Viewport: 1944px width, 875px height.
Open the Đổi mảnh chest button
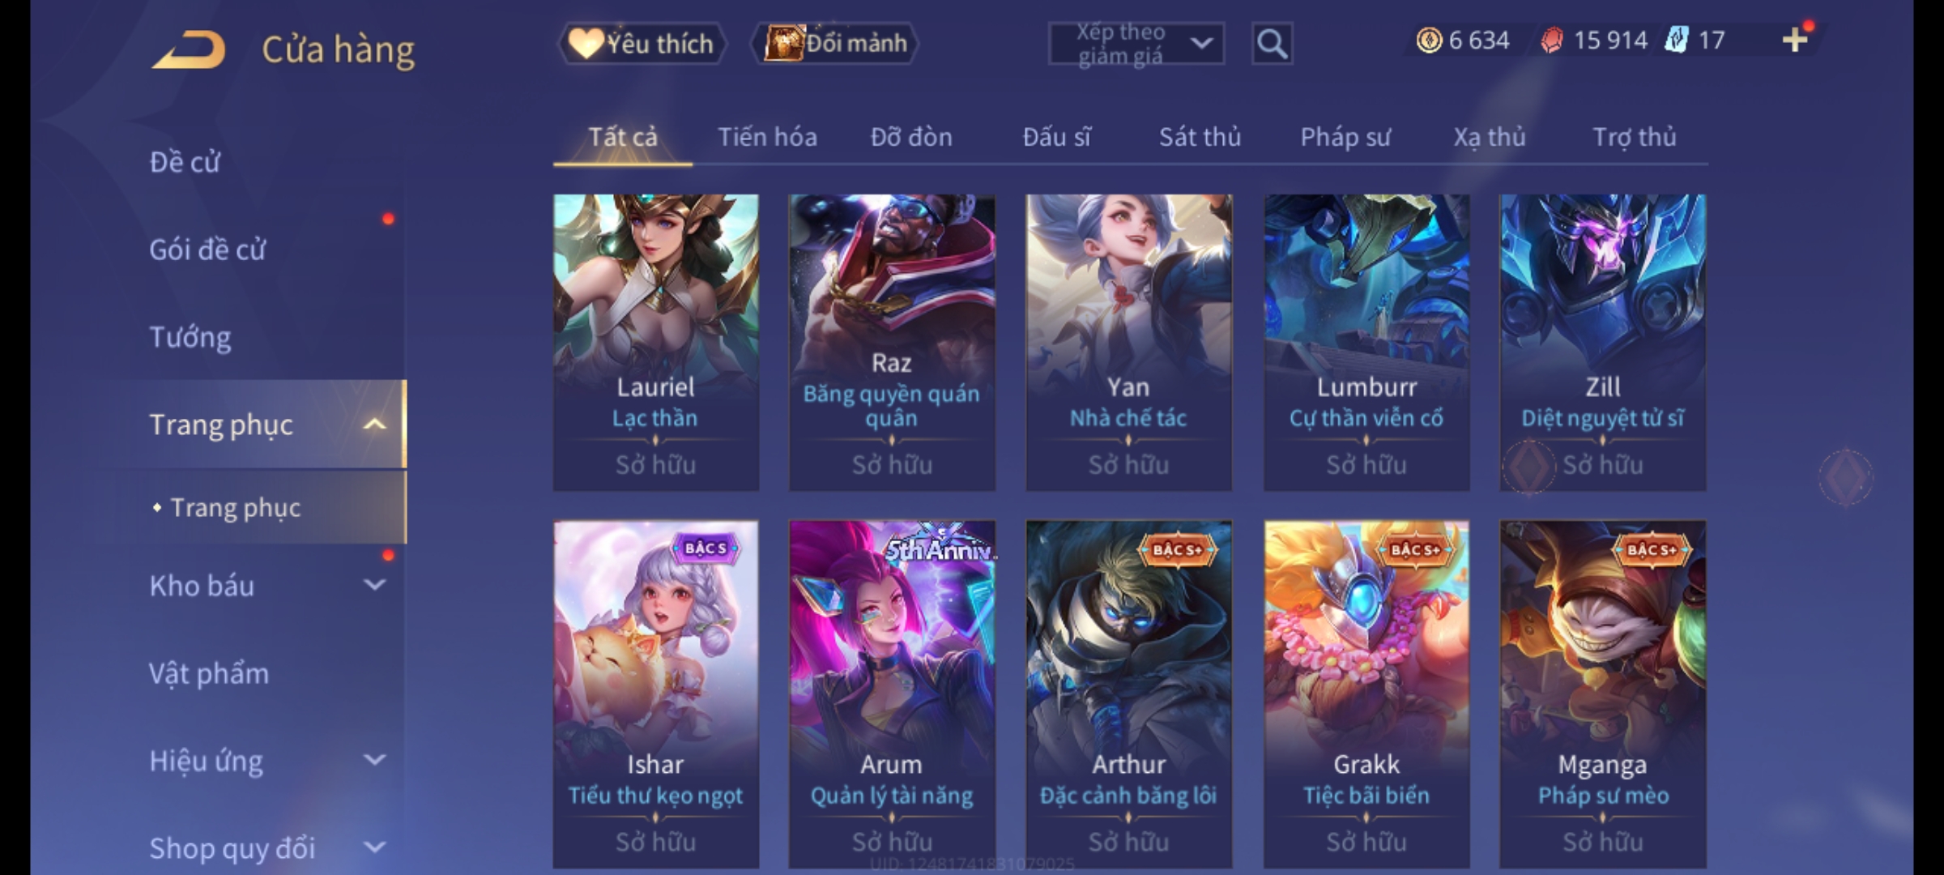[x=835, y=43]
